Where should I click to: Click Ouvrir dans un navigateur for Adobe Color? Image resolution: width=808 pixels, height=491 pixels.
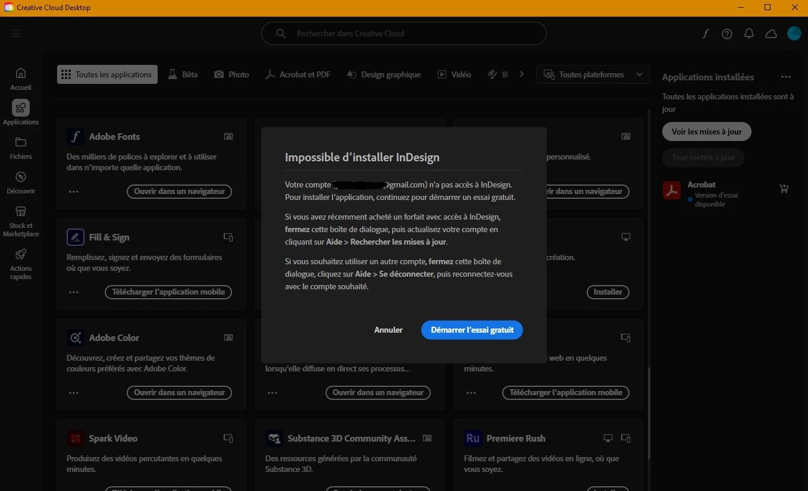(179, 393)
